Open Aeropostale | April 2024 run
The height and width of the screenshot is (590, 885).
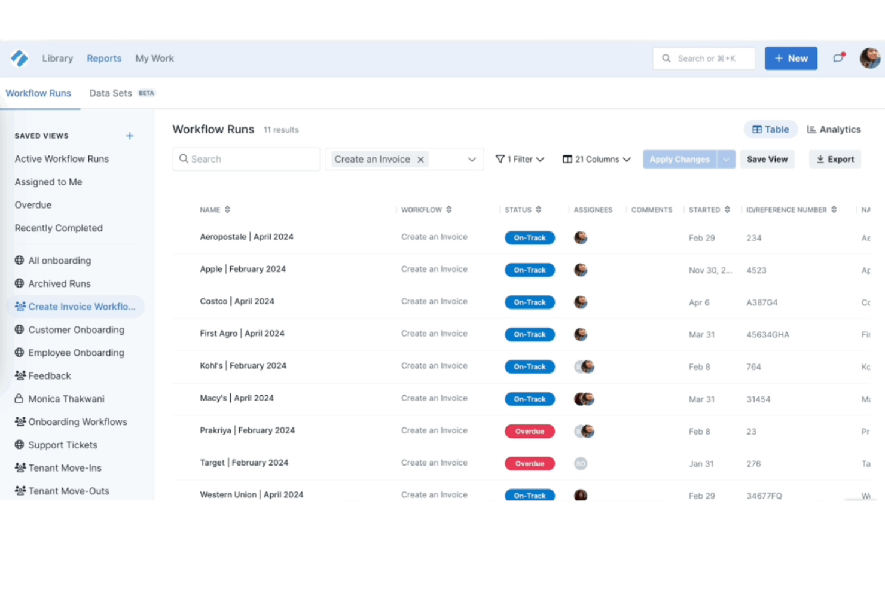click(x=246, y=237)
